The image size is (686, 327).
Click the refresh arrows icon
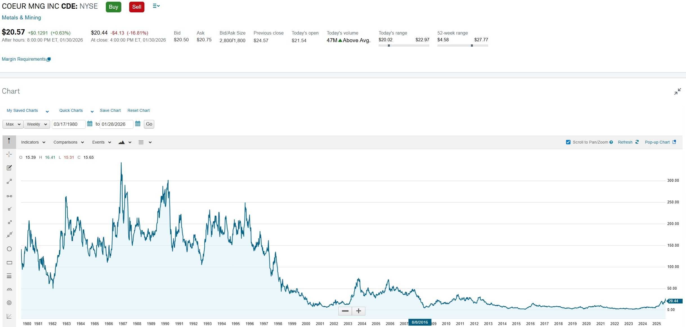(637, 142)
